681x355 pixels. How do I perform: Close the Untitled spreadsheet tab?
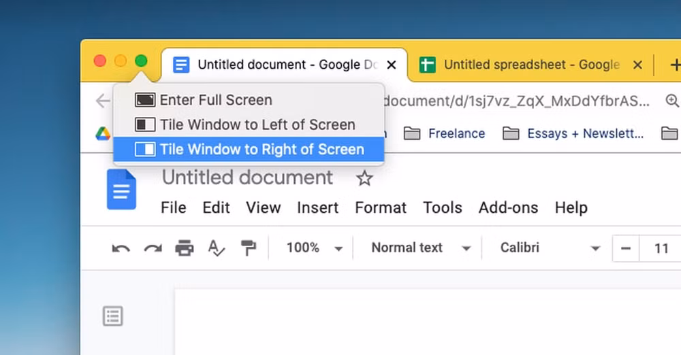[x=637, y=65]
